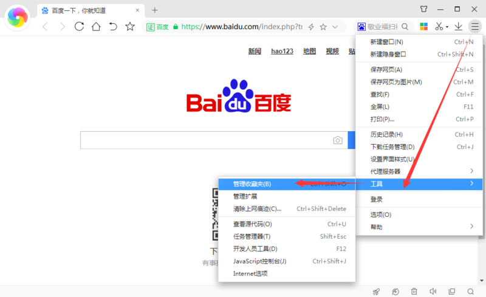Click the window layout status bar icon
The image size is (486, 297).
pyautogui.click(x=452, y=292)
